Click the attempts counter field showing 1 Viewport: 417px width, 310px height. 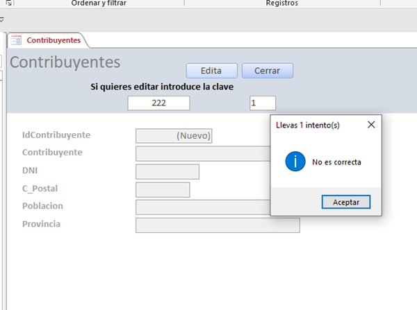pyautogui.click(x=263, y=103)
